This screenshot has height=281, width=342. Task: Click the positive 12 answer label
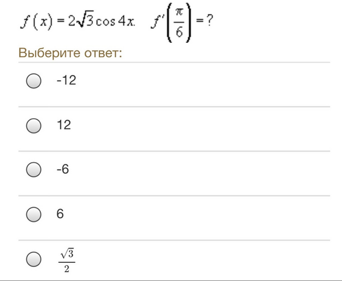64,125
